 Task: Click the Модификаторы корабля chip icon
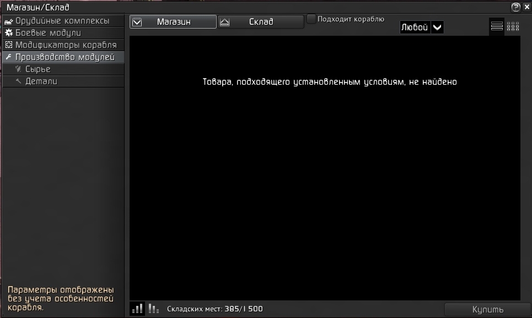[x=8, y=45]
